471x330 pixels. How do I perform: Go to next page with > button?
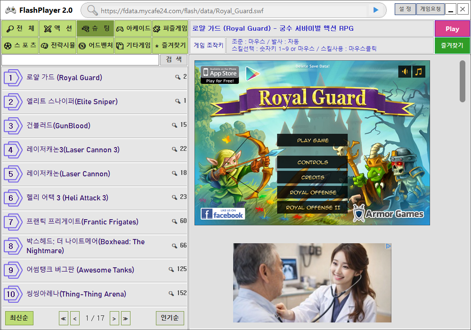coord(114,318)
